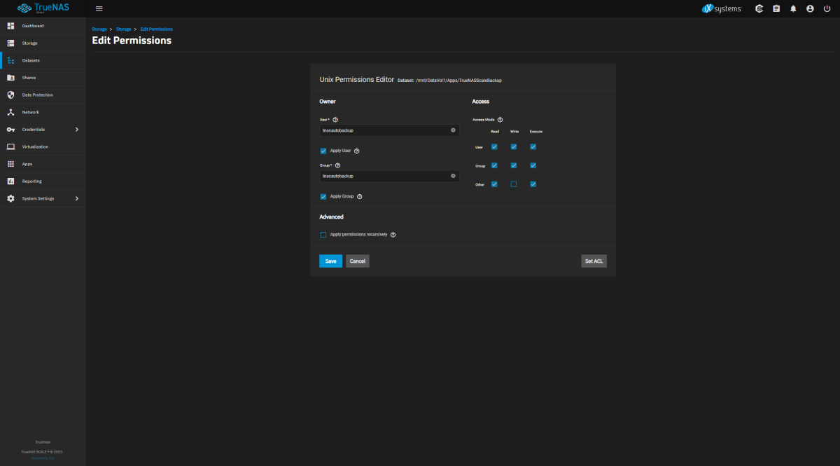Viewport: 840px width, 466px height.
Task: Click the power icon
Action: 827,8
